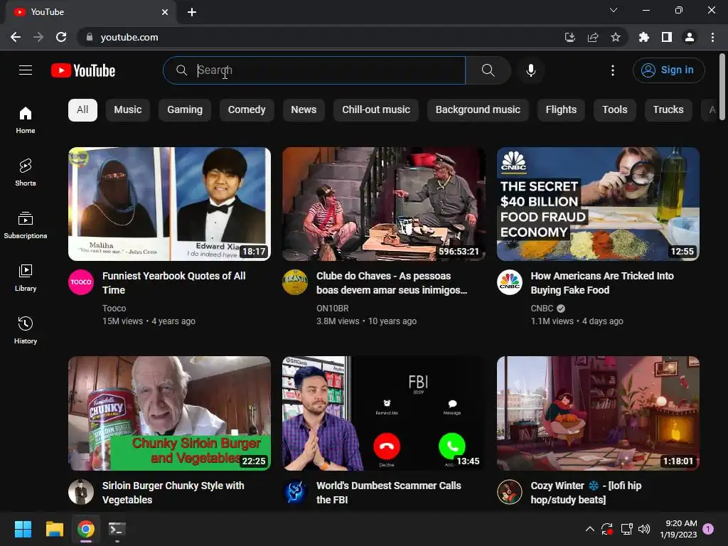Select the Gaming filter chip
The width and height of the screenshot is (728, 546).
[185, 110]
